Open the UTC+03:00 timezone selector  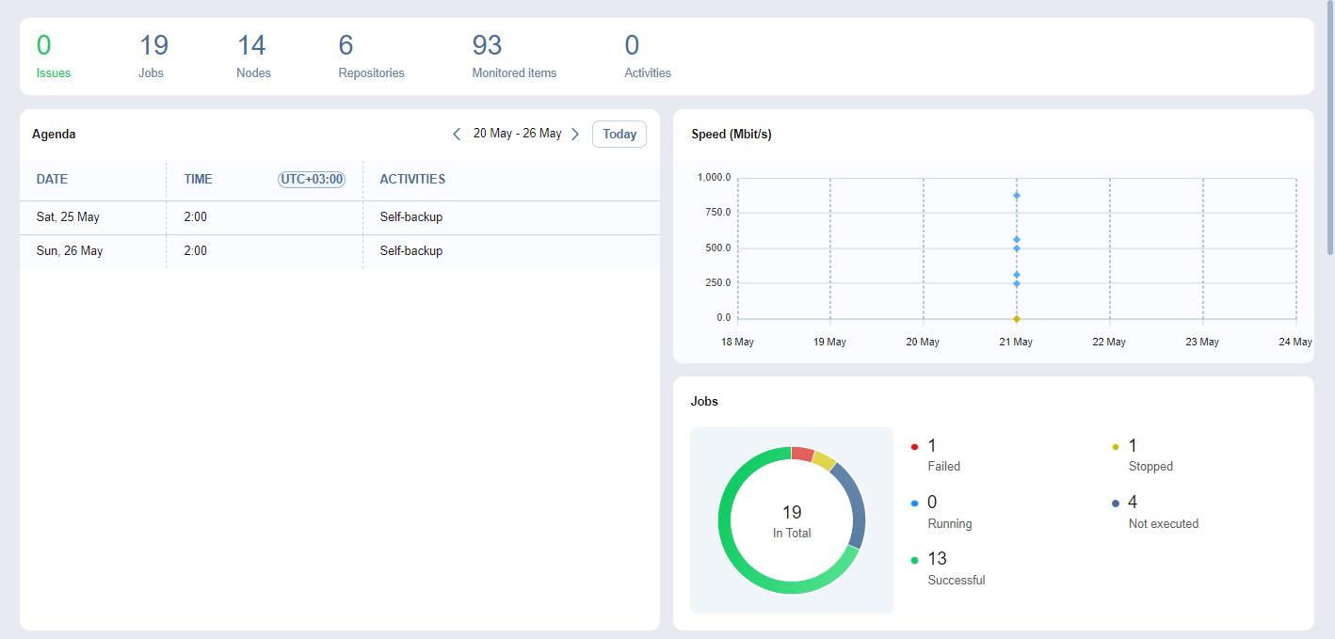click(312, 180)
